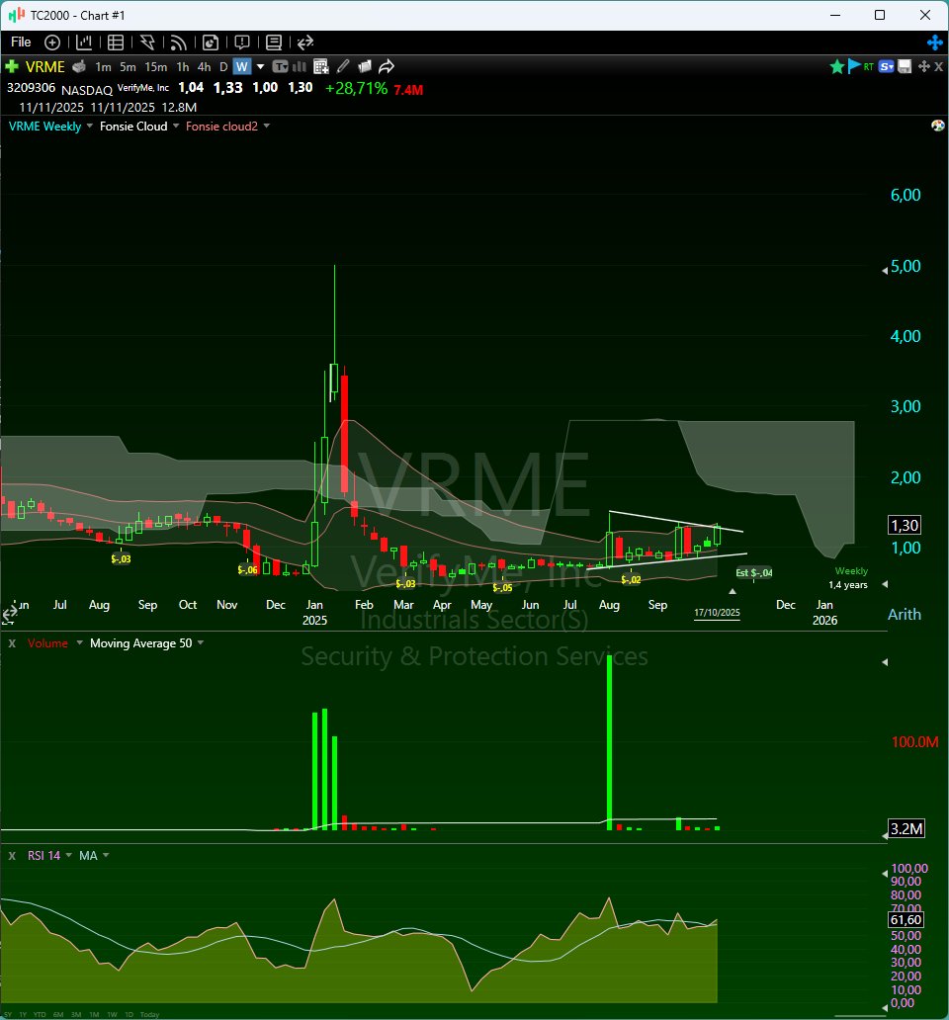Click the 17/10/2025 date marker below the chart

pyautogui.click(x=715, y=613)
